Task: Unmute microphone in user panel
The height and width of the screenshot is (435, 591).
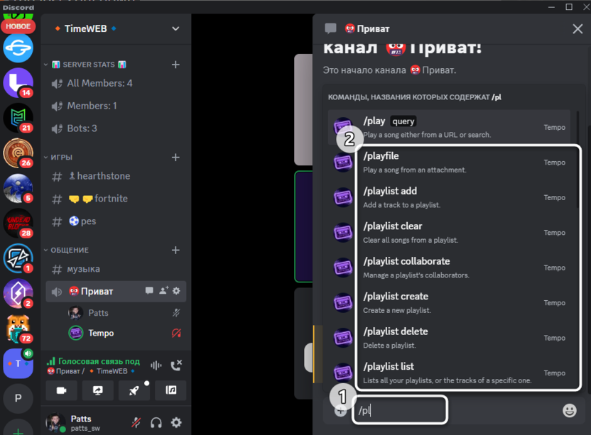Action: point(136,422)
